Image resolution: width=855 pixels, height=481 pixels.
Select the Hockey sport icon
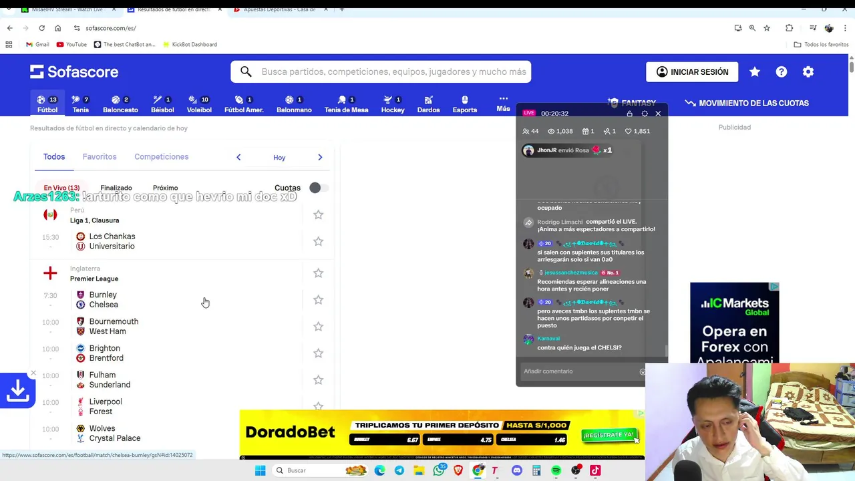click(x=393, y=104)
